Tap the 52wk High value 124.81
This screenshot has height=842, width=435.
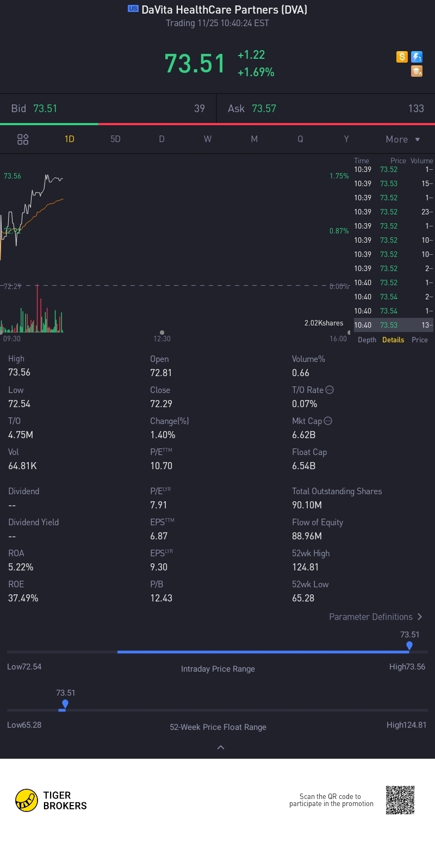click(x=305, y=567)
